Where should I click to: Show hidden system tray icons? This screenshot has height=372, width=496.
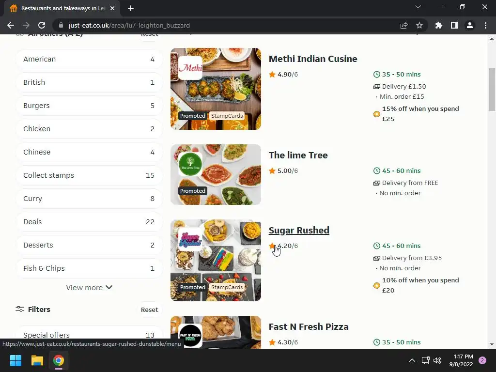click(x=412, y=360)
